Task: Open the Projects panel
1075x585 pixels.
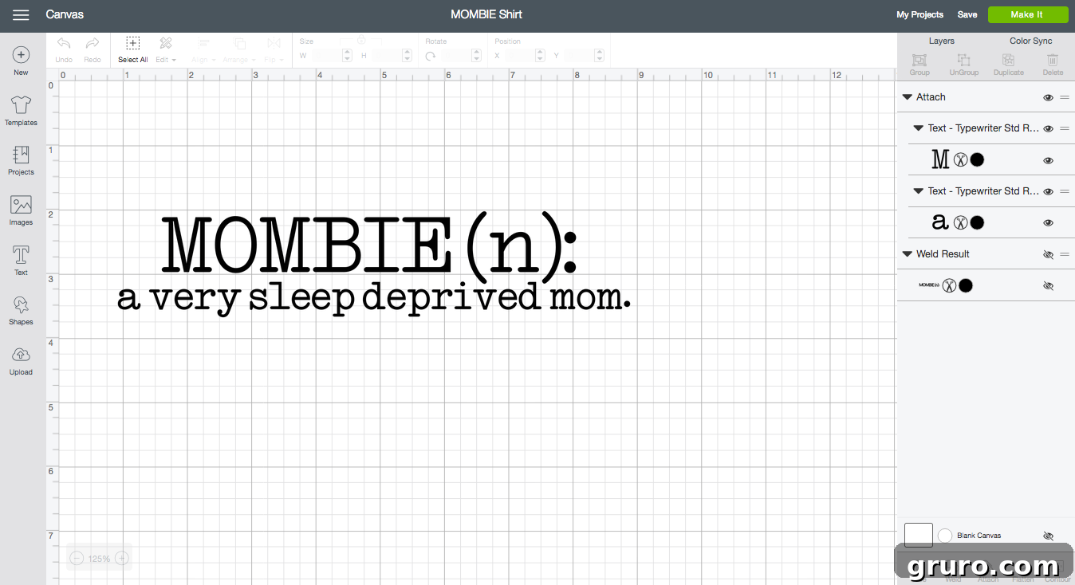Action: pyautogui.click(x=21, y=160)
